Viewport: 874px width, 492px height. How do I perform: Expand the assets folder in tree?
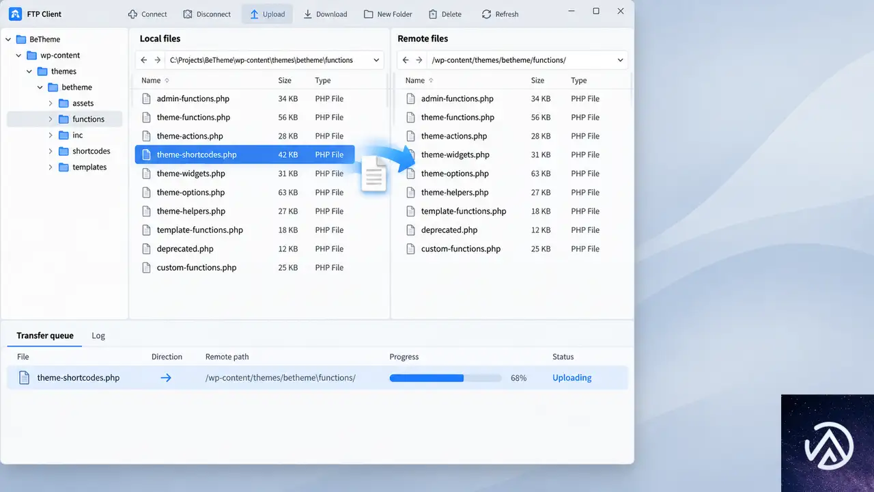pyautogui.click(x=51, y=103)
